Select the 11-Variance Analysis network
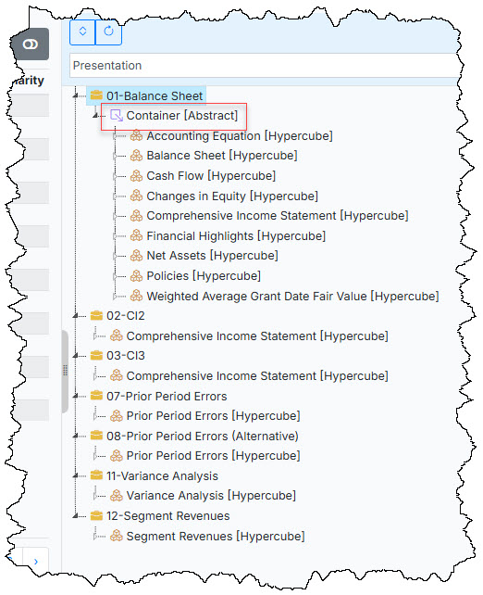Viewport: 483px width, 595px height. pos(162,475)
